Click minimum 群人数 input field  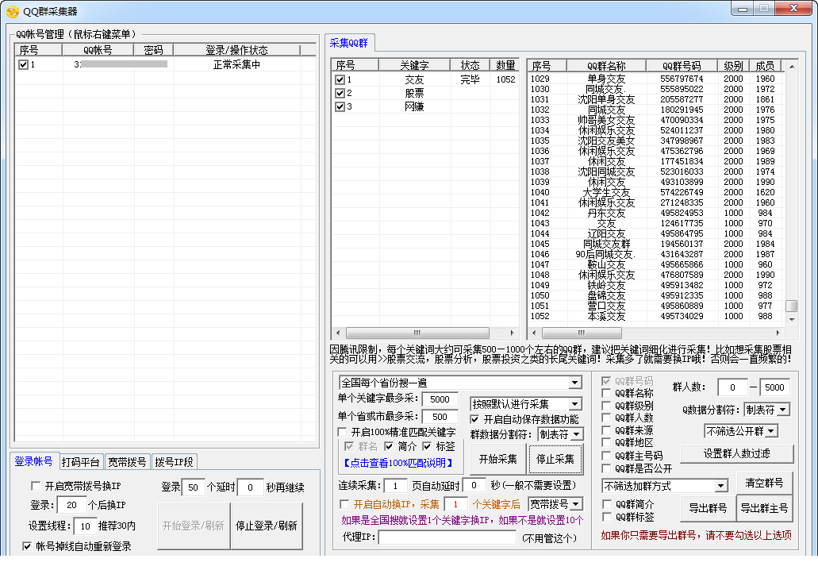pos(732,387)
